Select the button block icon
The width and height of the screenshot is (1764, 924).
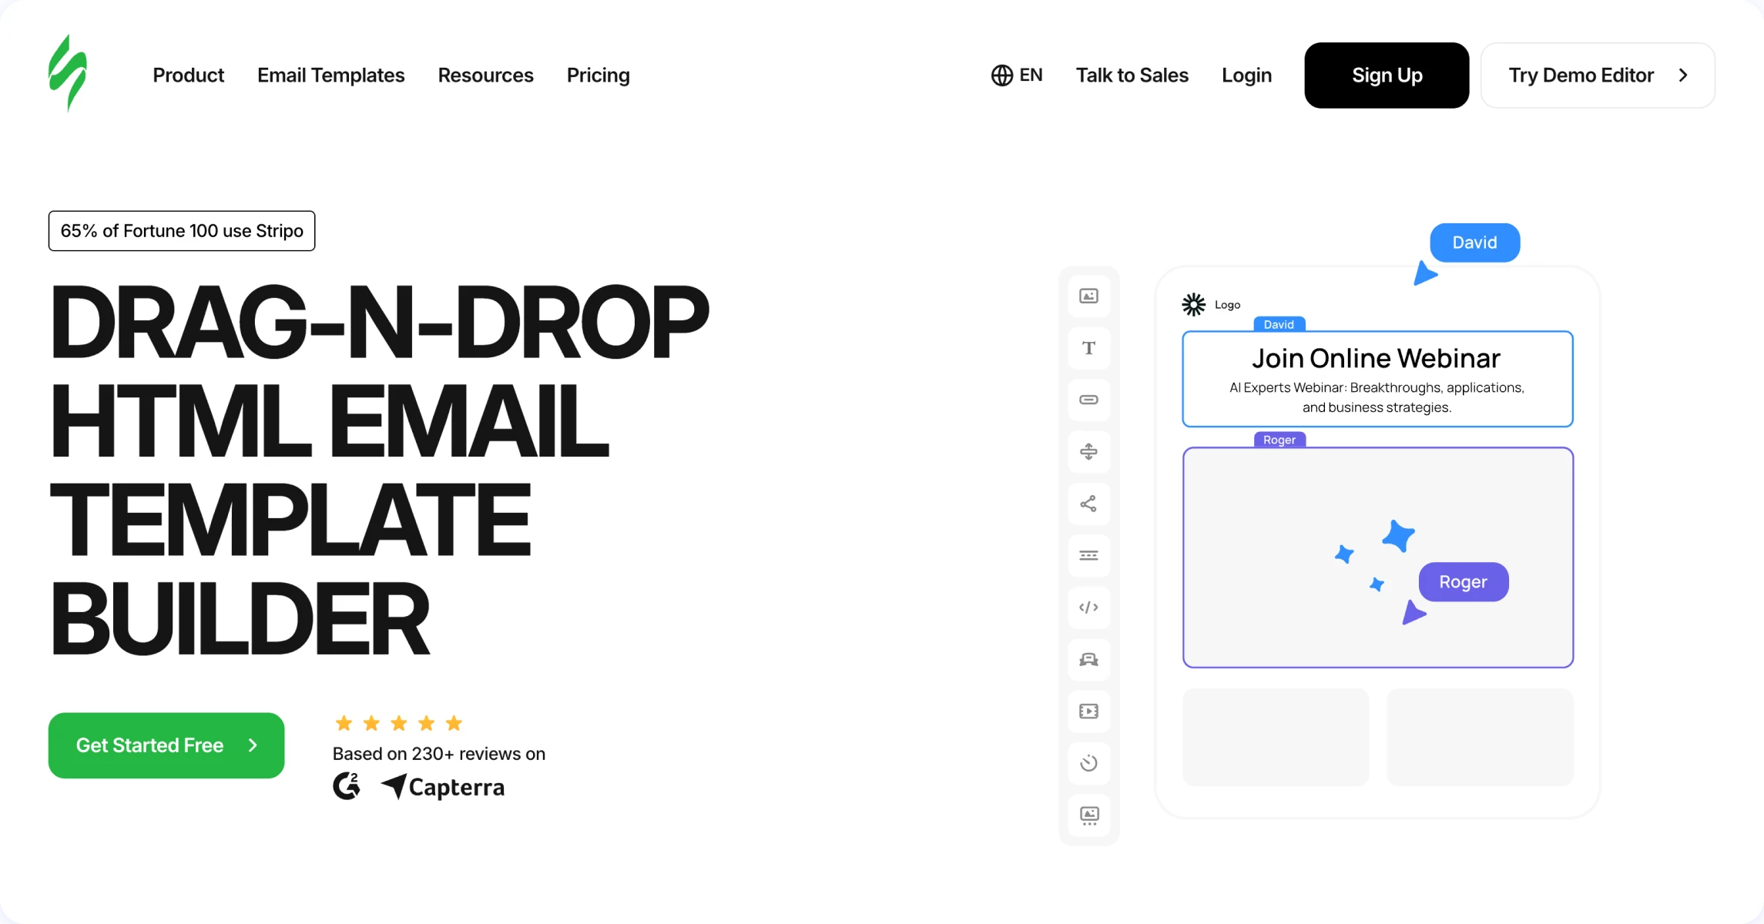coord(1088,400)
